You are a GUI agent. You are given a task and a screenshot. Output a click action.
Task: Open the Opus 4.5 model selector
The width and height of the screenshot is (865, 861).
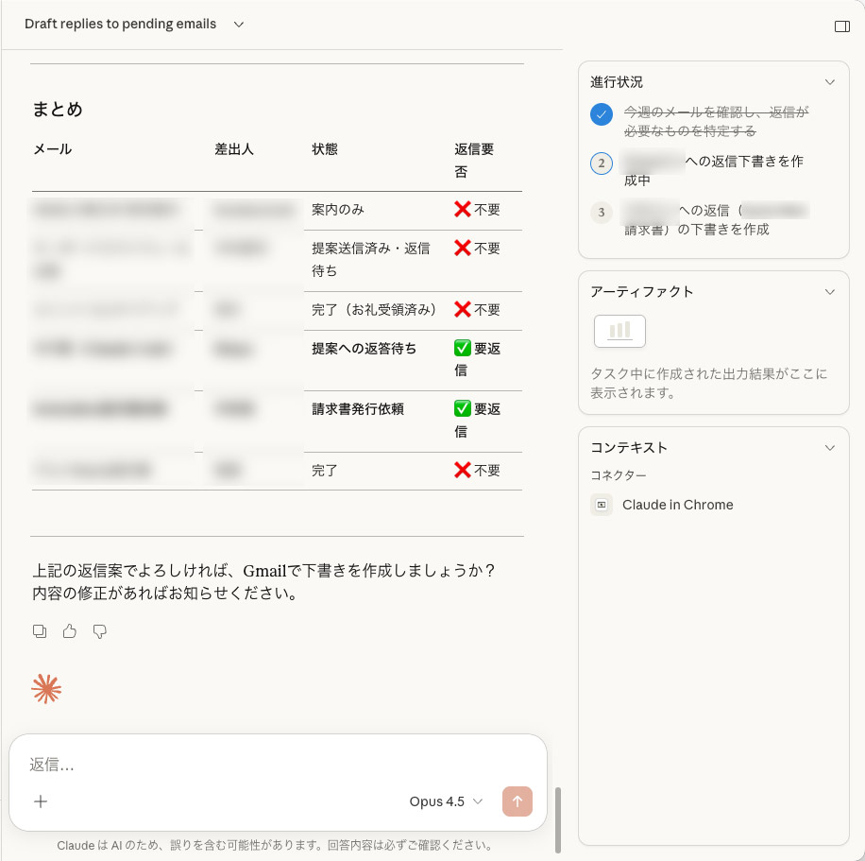446,801
